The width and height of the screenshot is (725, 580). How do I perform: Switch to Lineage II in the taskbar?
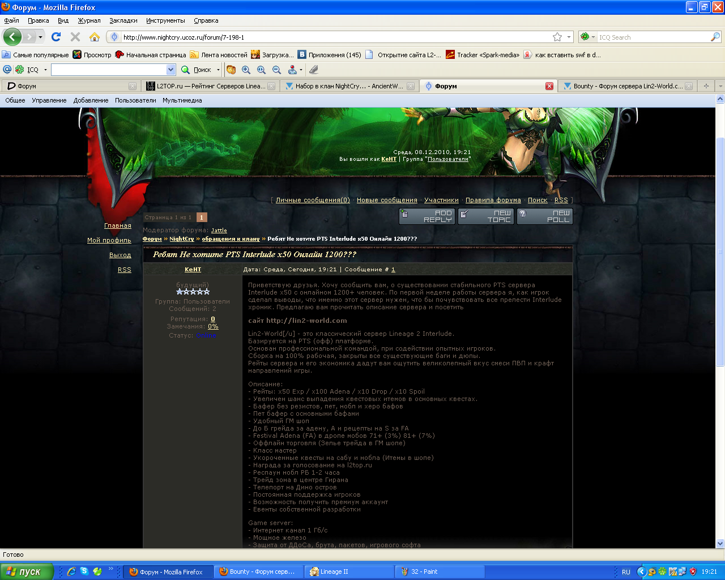click(x=349, y=572)
